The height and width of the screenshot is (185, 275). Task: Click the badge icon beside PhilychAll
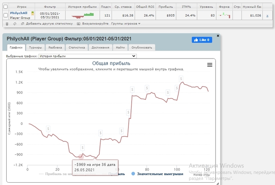[x=33, y=13]
